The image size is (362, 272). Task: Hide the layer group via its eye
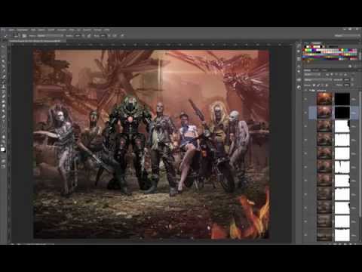(306, 90)
